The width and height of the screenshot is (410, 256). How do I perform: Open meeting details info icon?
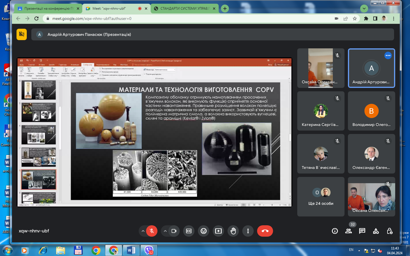(335, 231)
